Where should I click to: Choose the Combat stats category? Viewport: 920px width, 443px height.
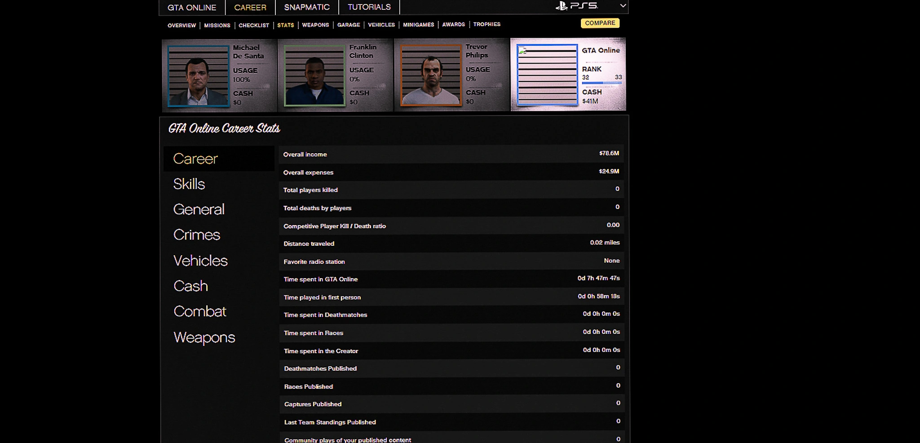(200, 312)
